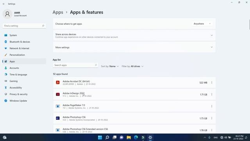250x141 pixels.
Task: Open the Windows Start button
Action: click(x=100, y=137)
